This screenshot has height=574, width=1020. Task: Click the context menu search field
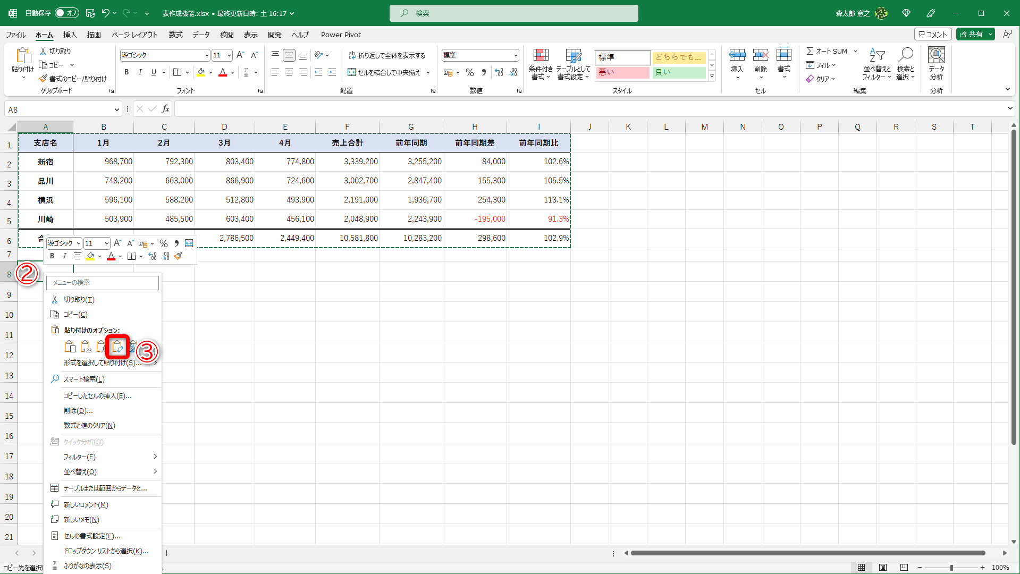(103, 283)
